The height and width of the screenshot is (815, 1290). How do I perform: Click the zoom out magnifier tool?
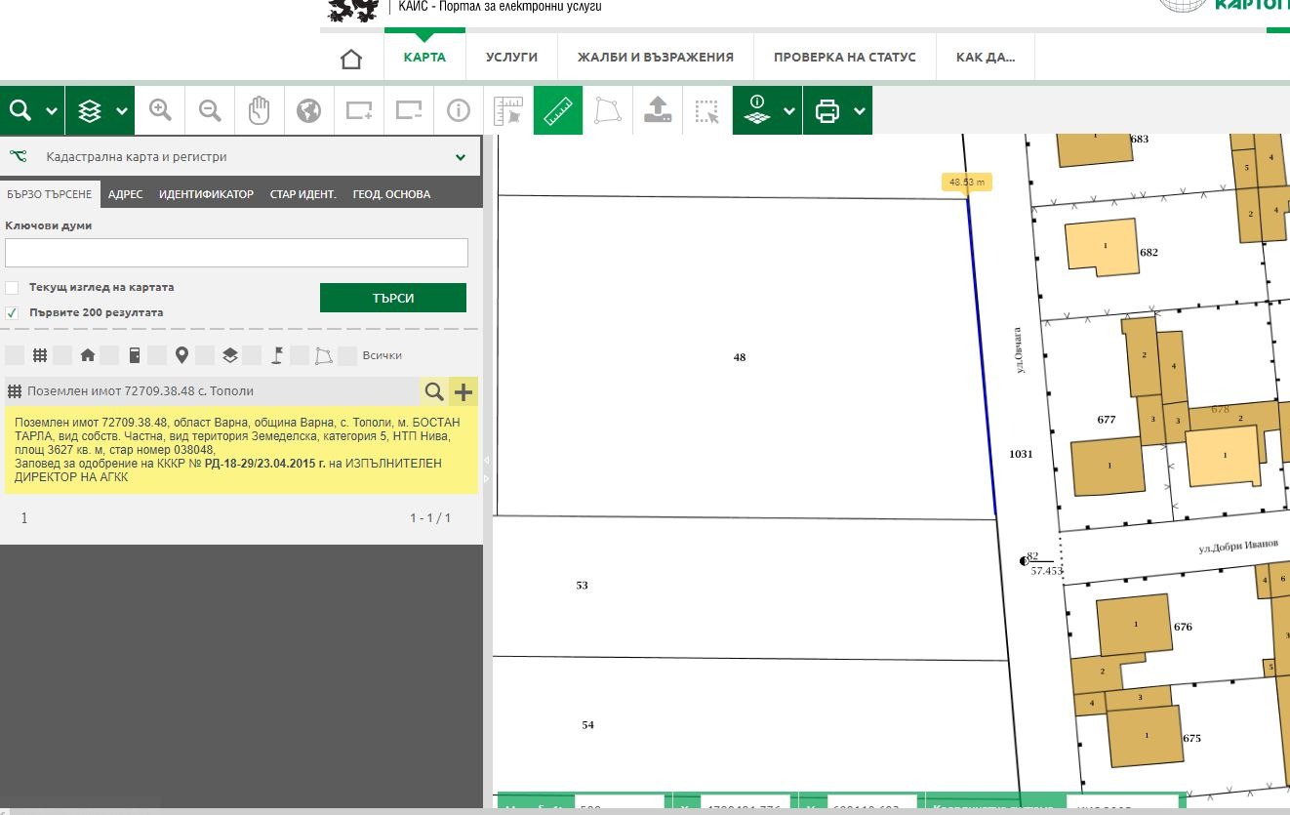pyautogui.click(x=210, y=111)
